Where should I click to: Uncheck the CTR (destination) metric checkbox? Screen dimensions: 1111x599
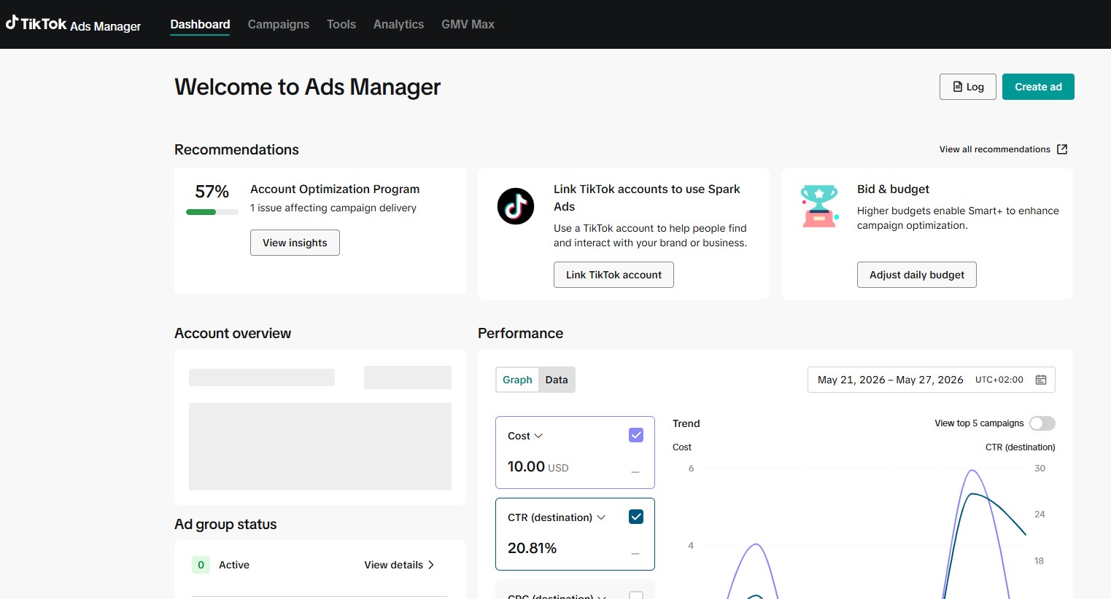[x=636, y=517]
